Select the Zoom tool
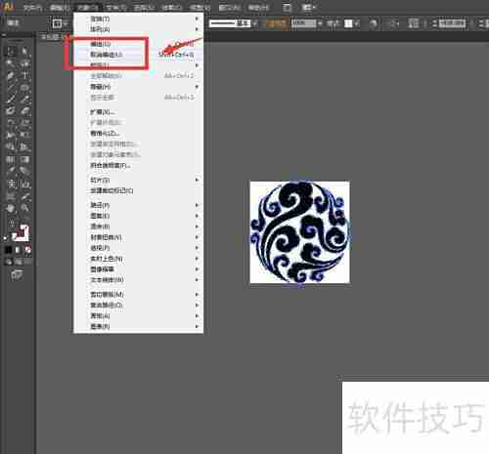Screen dimensions: 489x454 pyautogui.click(x=24, y=208)
